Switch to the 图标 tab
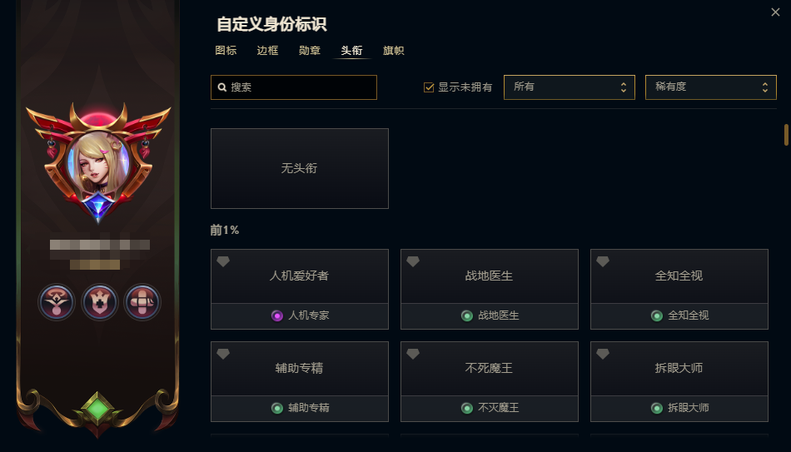The height and width of the screenshot is (452, 791). [x=226, y=51]
